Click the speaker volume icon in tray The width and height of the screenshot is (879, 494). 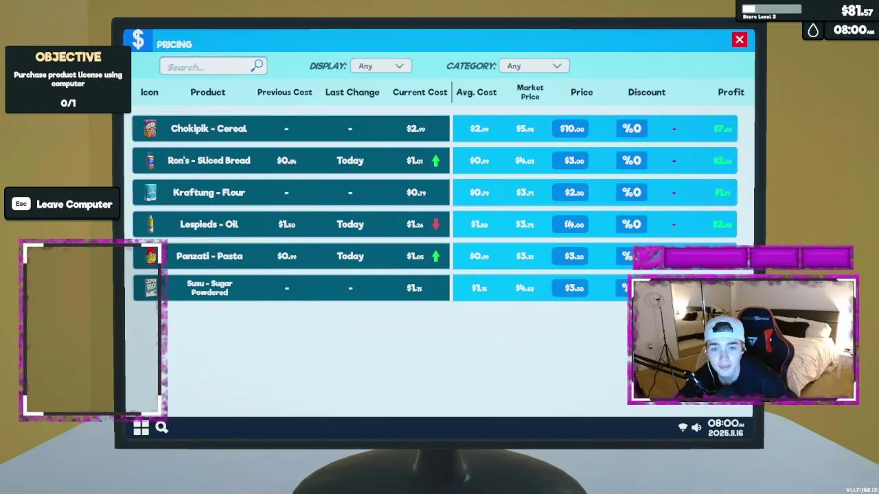(696, 427)
